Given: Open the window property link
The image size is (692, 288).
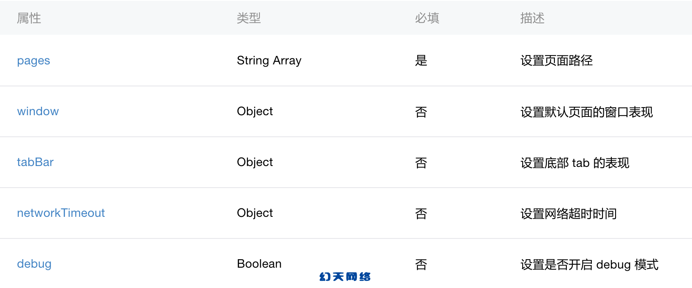Looking at the screenshot, I should (38, 111).
